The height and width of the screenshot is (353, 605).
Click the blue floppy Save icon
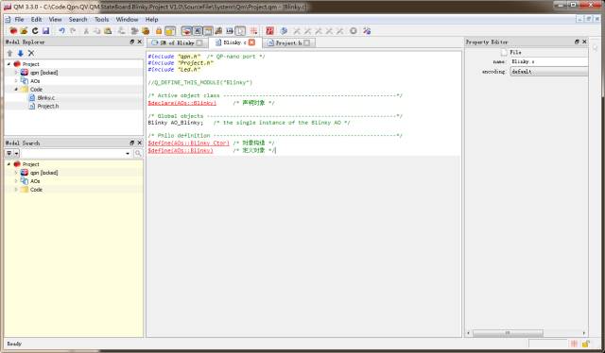coord(46,31)
